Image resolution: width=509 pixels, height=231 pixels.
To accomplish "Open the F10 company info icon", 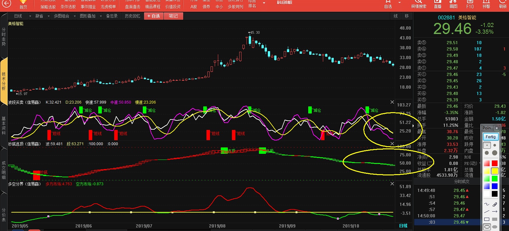I will 470,4.
